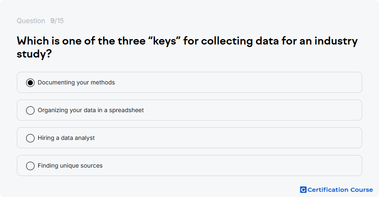This screenshot has width=379, height=197.
Task: Click the gray 'Question' label
Action: (x=31, y=21)
